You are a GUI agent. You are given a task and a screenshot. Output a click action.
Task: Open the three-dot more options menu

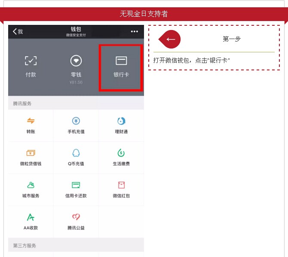coord(135,31)
